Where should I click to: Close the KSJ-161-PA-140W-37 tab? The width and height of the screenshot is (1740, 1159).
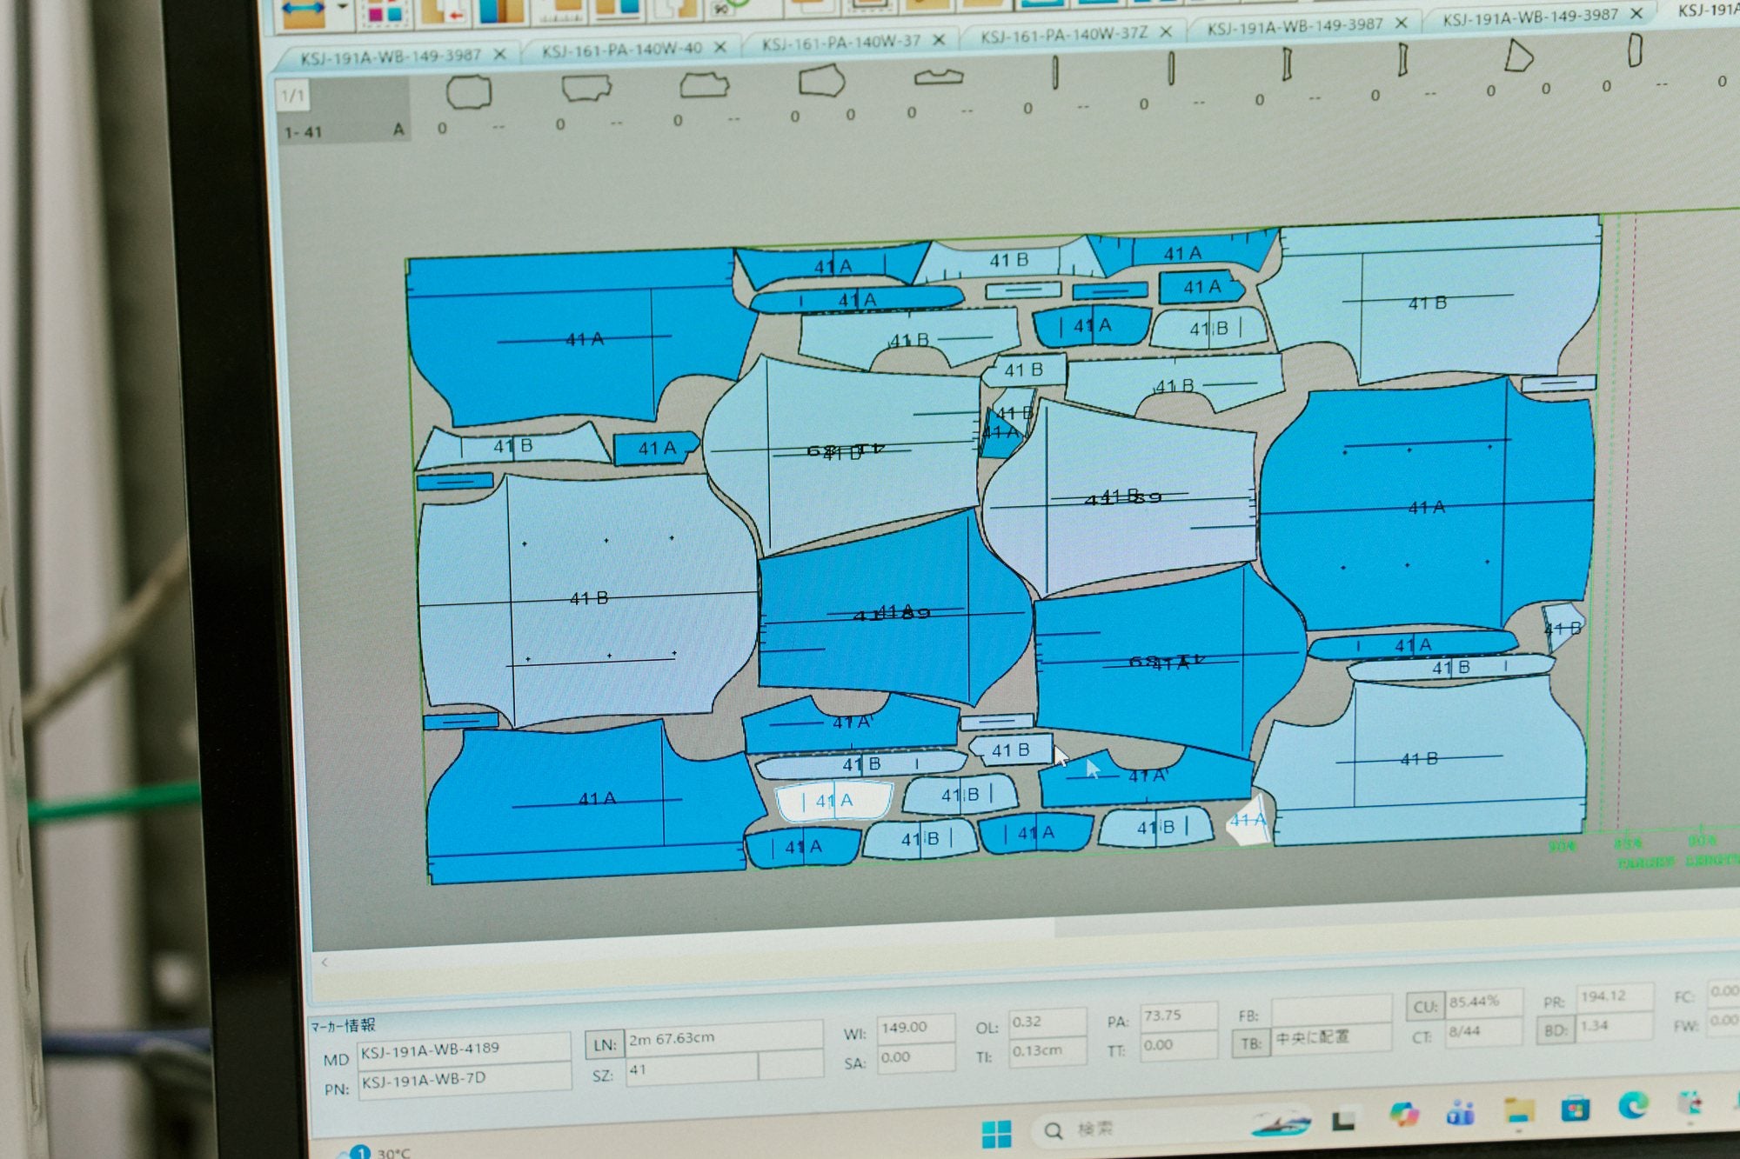(x=939, y=39)
